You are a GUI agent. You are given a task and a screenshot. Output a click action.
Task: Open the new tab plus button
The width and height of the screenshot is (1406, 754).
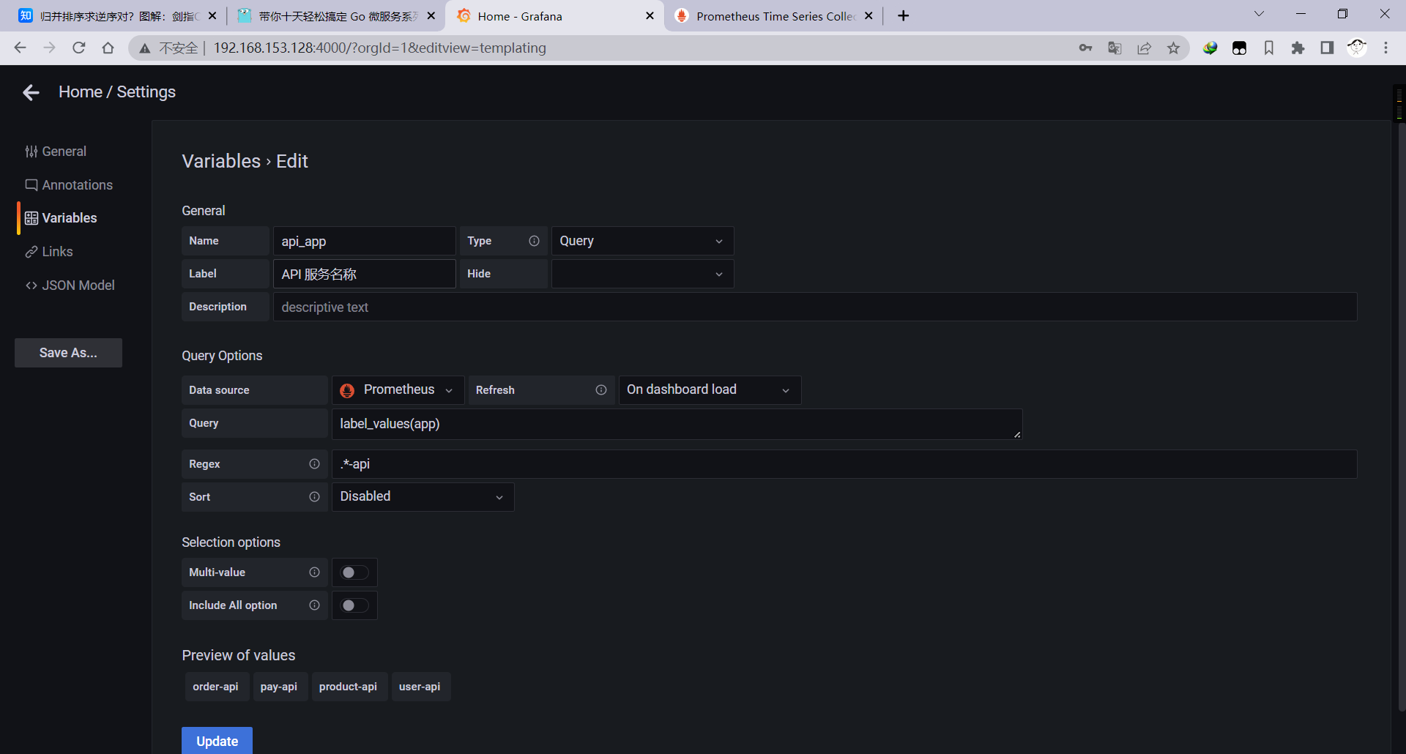point(904,16)
